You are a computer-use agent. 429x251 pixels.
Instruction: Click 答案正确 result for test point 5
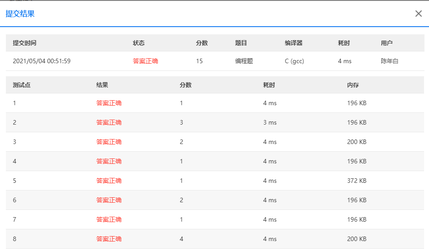pyautogui.click(x=109, y=181)
